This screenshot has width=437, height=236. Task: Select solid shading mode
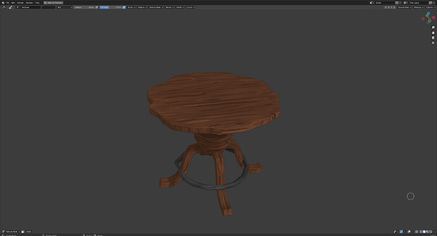[424, 232]
